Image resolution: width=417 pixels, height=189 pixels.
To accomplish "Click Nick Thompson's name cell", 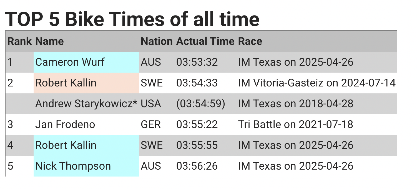I will click(x=86, y=166).
